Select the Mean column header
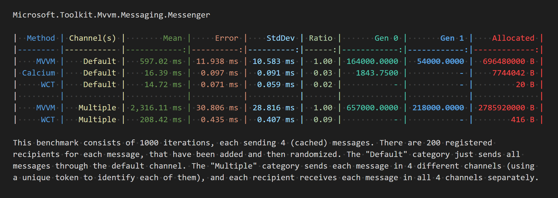558x198 pixels. coord(172,38)
